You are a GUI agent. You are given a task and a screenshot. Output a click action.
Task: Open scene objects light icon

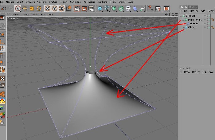point(128,9)
